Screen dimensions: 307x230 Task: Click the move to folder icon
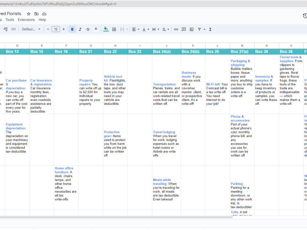[x=37, y=14]
